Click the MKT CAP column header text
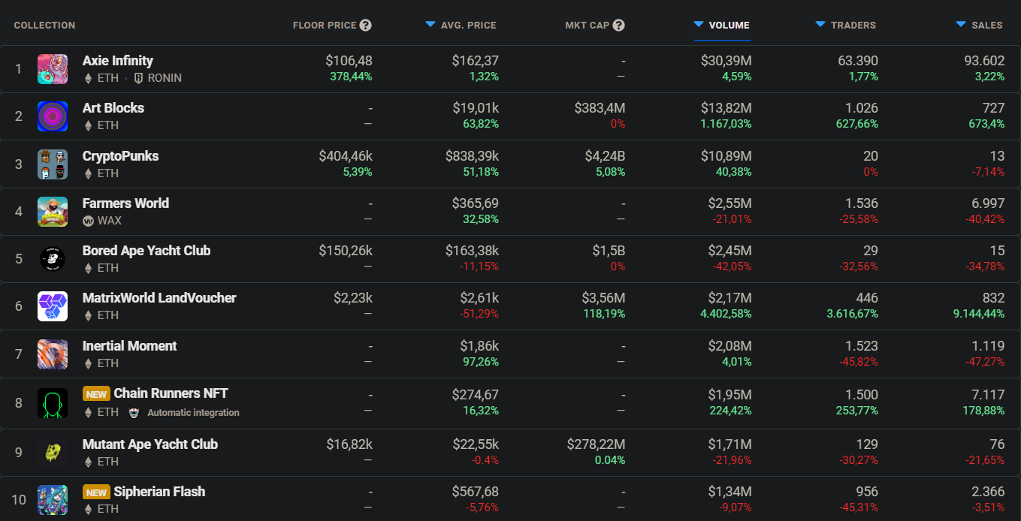Viewport: 1021px width, 521px height. coord(588,26)
